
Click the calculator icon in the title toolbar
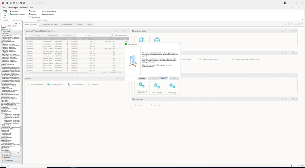pos(10,3)
